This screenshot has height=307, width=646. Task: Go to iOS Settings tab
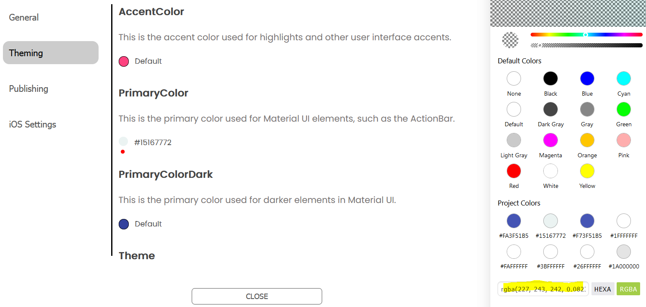point(33,125)
